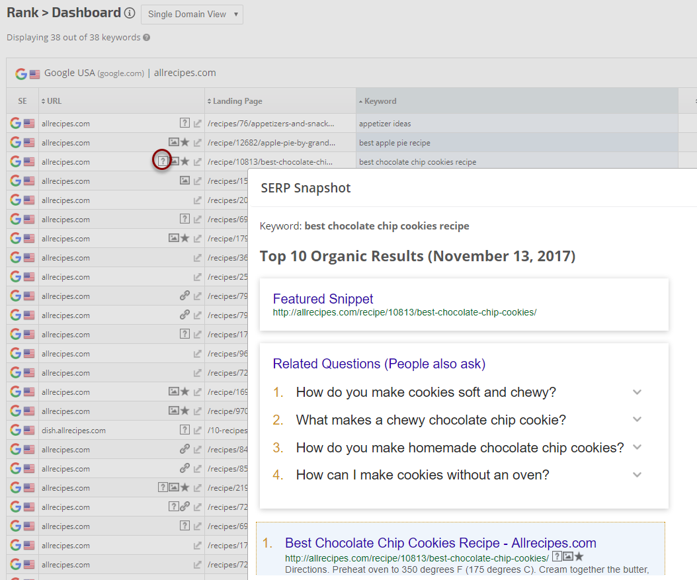Open external link icon in /recipes/20 row

click(197, 200)
